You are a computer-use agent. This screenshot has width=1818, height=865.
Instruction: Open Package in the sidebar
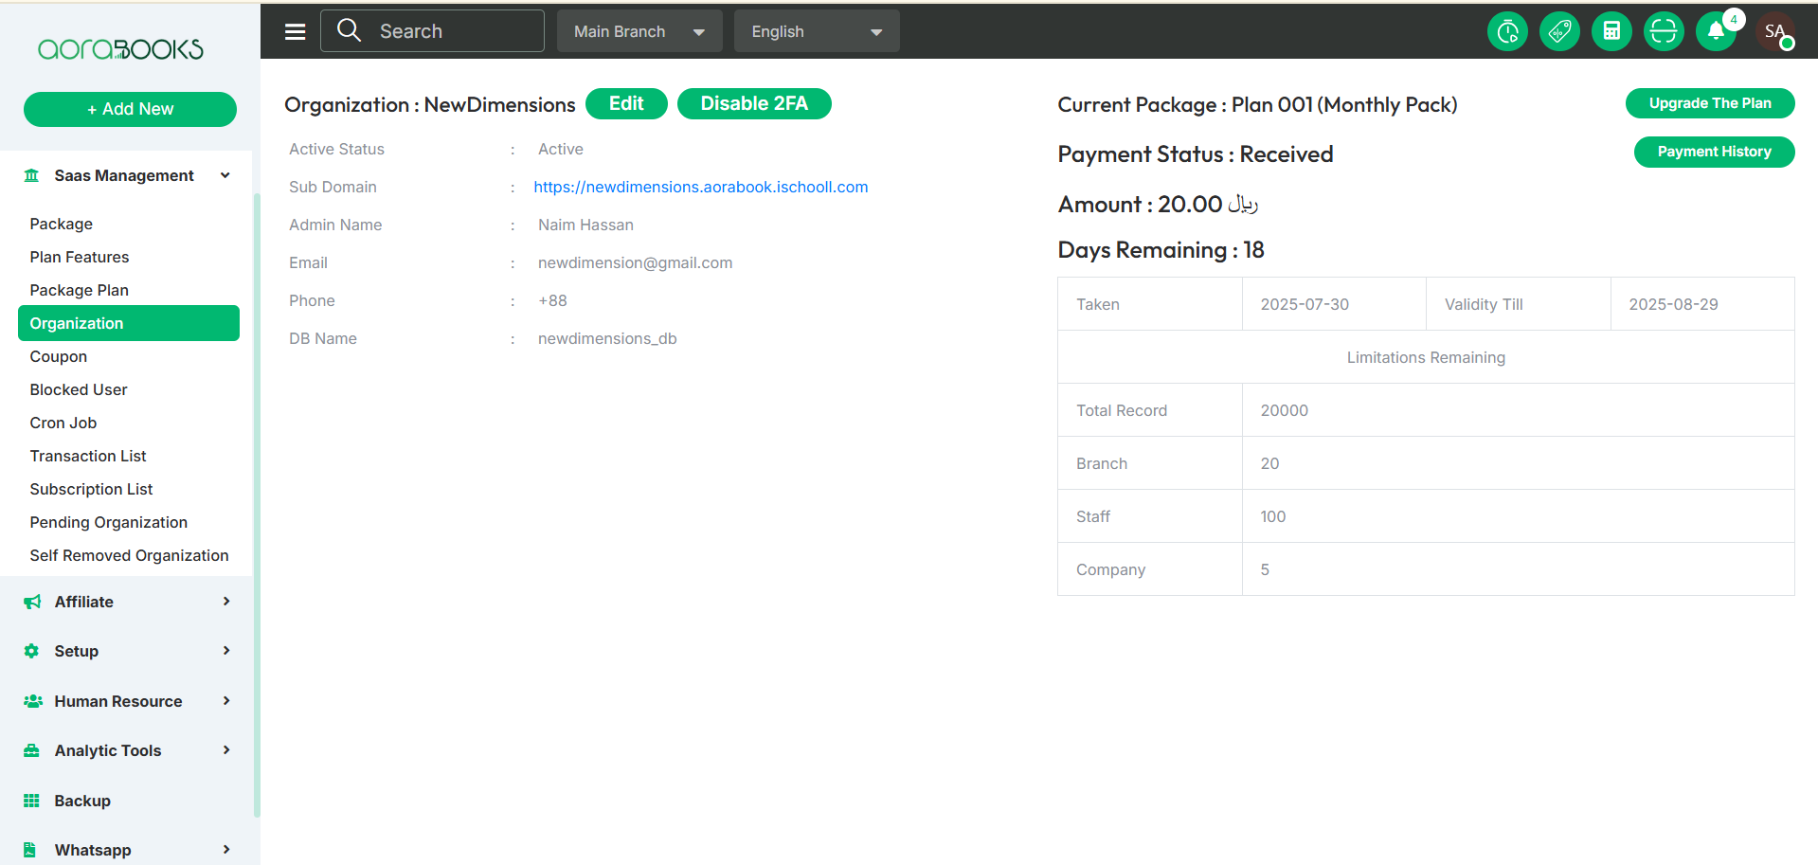(x=62, y=224)
